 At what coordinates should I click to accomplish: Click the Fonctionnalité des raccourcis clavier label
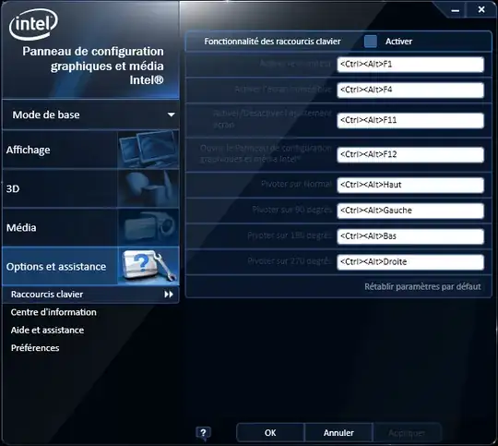[x=272, y=42]
